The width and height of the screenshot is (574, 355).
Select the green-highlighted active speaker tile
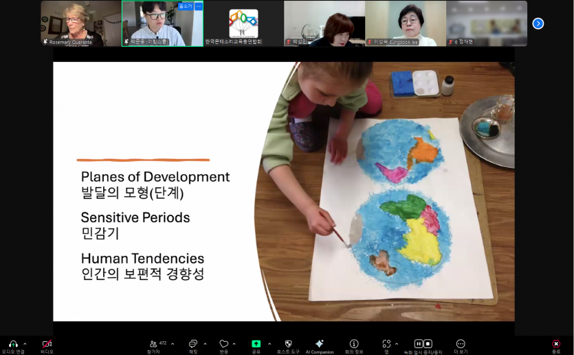coord(162,23)
